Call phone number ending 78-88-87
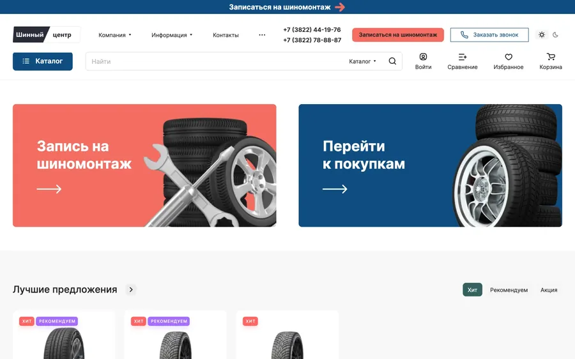This screenshot has width=575, height=359. pos(312,40)
